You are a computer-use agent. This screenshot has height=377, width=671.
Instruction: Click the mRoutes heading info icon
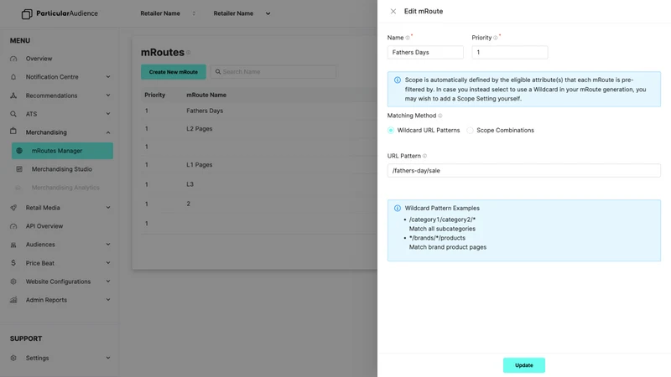[188, 53]
